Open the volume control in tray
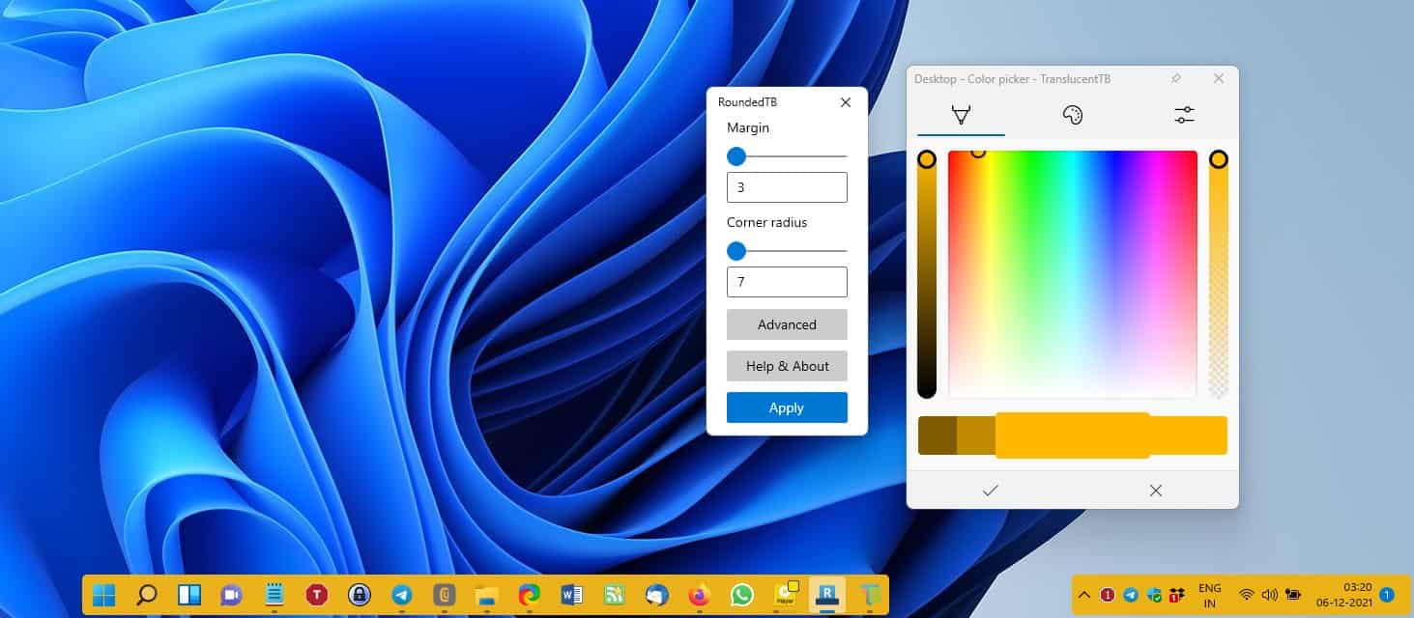 click(x=1269, y=595)
